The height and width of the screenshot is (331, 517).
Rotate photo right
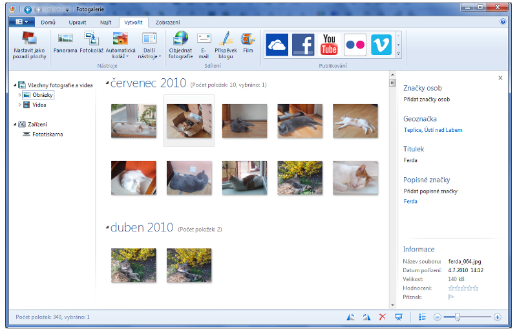(366, 317)
